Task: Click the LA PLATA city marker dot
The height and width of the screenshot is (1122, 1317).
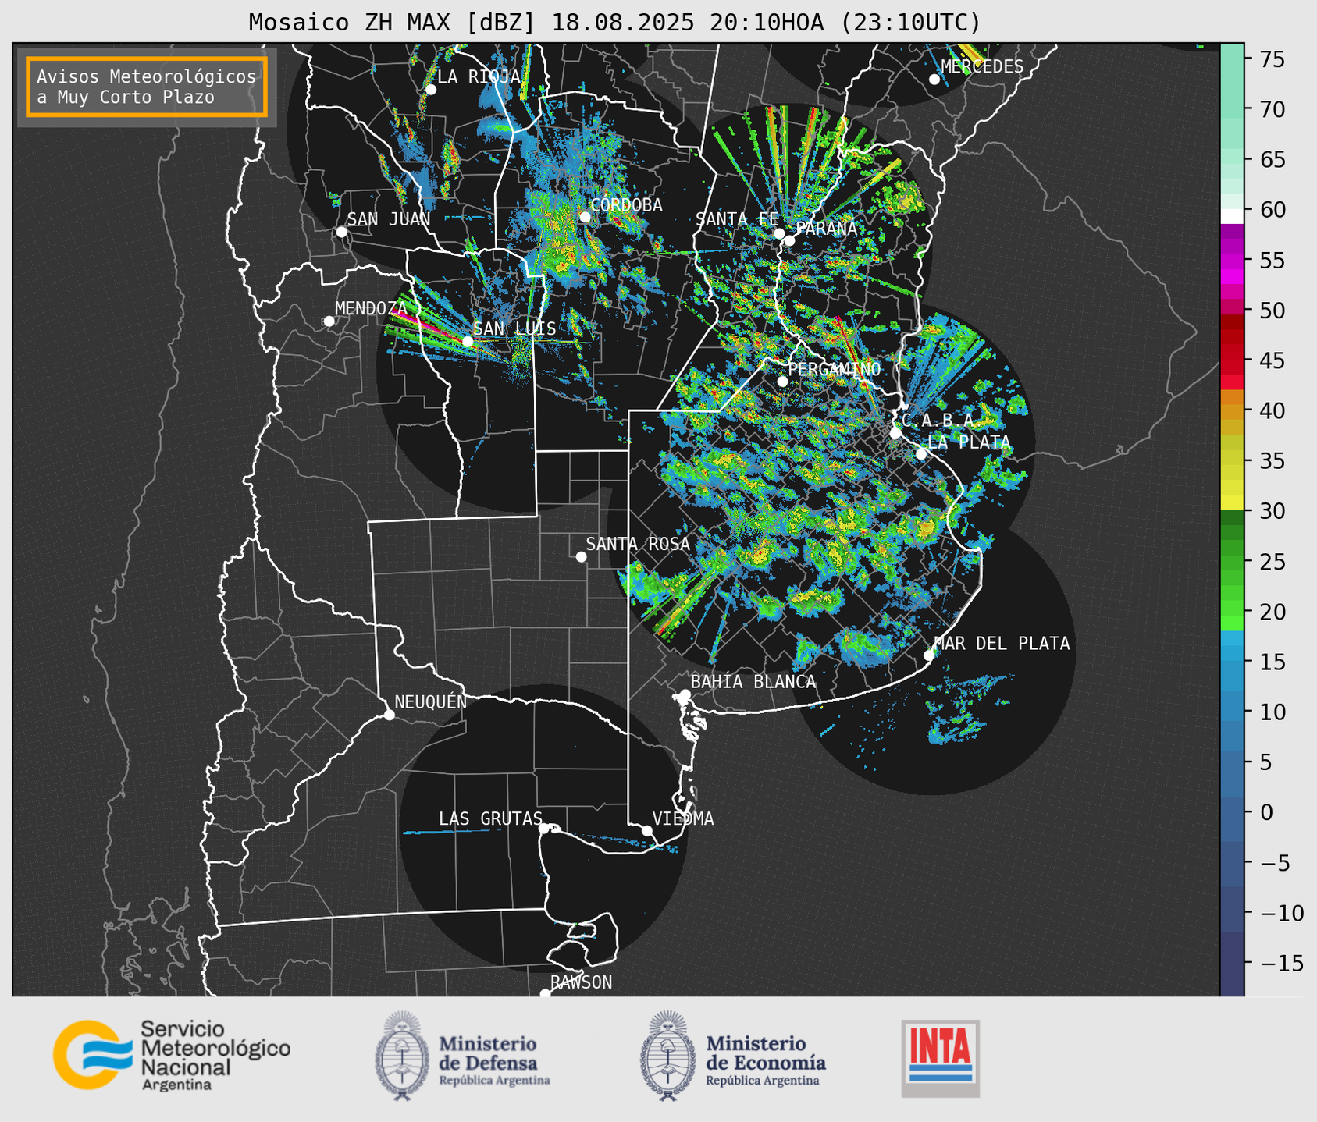Action: [x=921, y=454]
